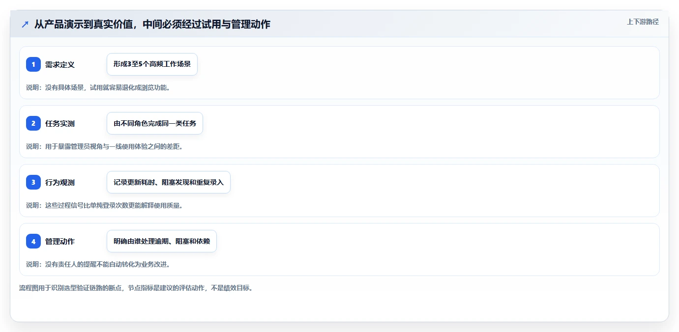Click the note 用于暴露管理员视角与一线使用体验之间的差距

pos(104,146)
